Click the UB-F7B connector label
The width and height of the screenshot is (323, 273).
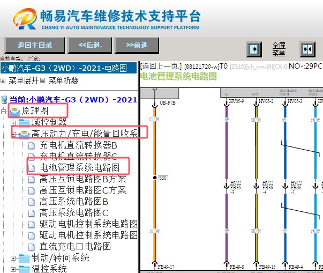coord(167,103)
